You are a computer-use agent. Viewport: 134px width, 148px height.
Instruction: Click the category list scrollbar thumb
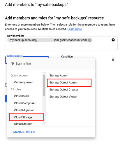click(x=44, y=86)
